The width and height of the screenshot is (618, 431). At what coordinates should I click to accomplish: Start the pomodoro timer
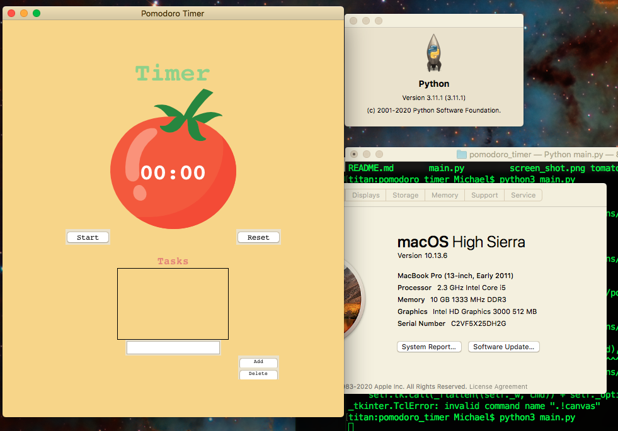pos(88,237)
